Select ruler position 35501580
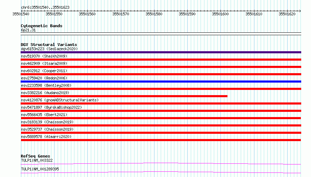The image size is (311, 177). point(154,14)
